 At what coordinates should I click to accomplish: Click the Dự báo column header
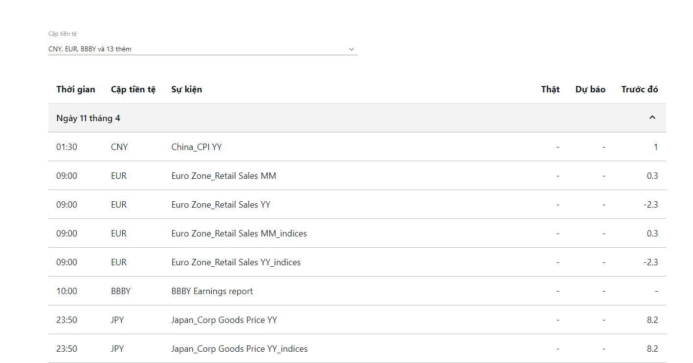point(590,89)
